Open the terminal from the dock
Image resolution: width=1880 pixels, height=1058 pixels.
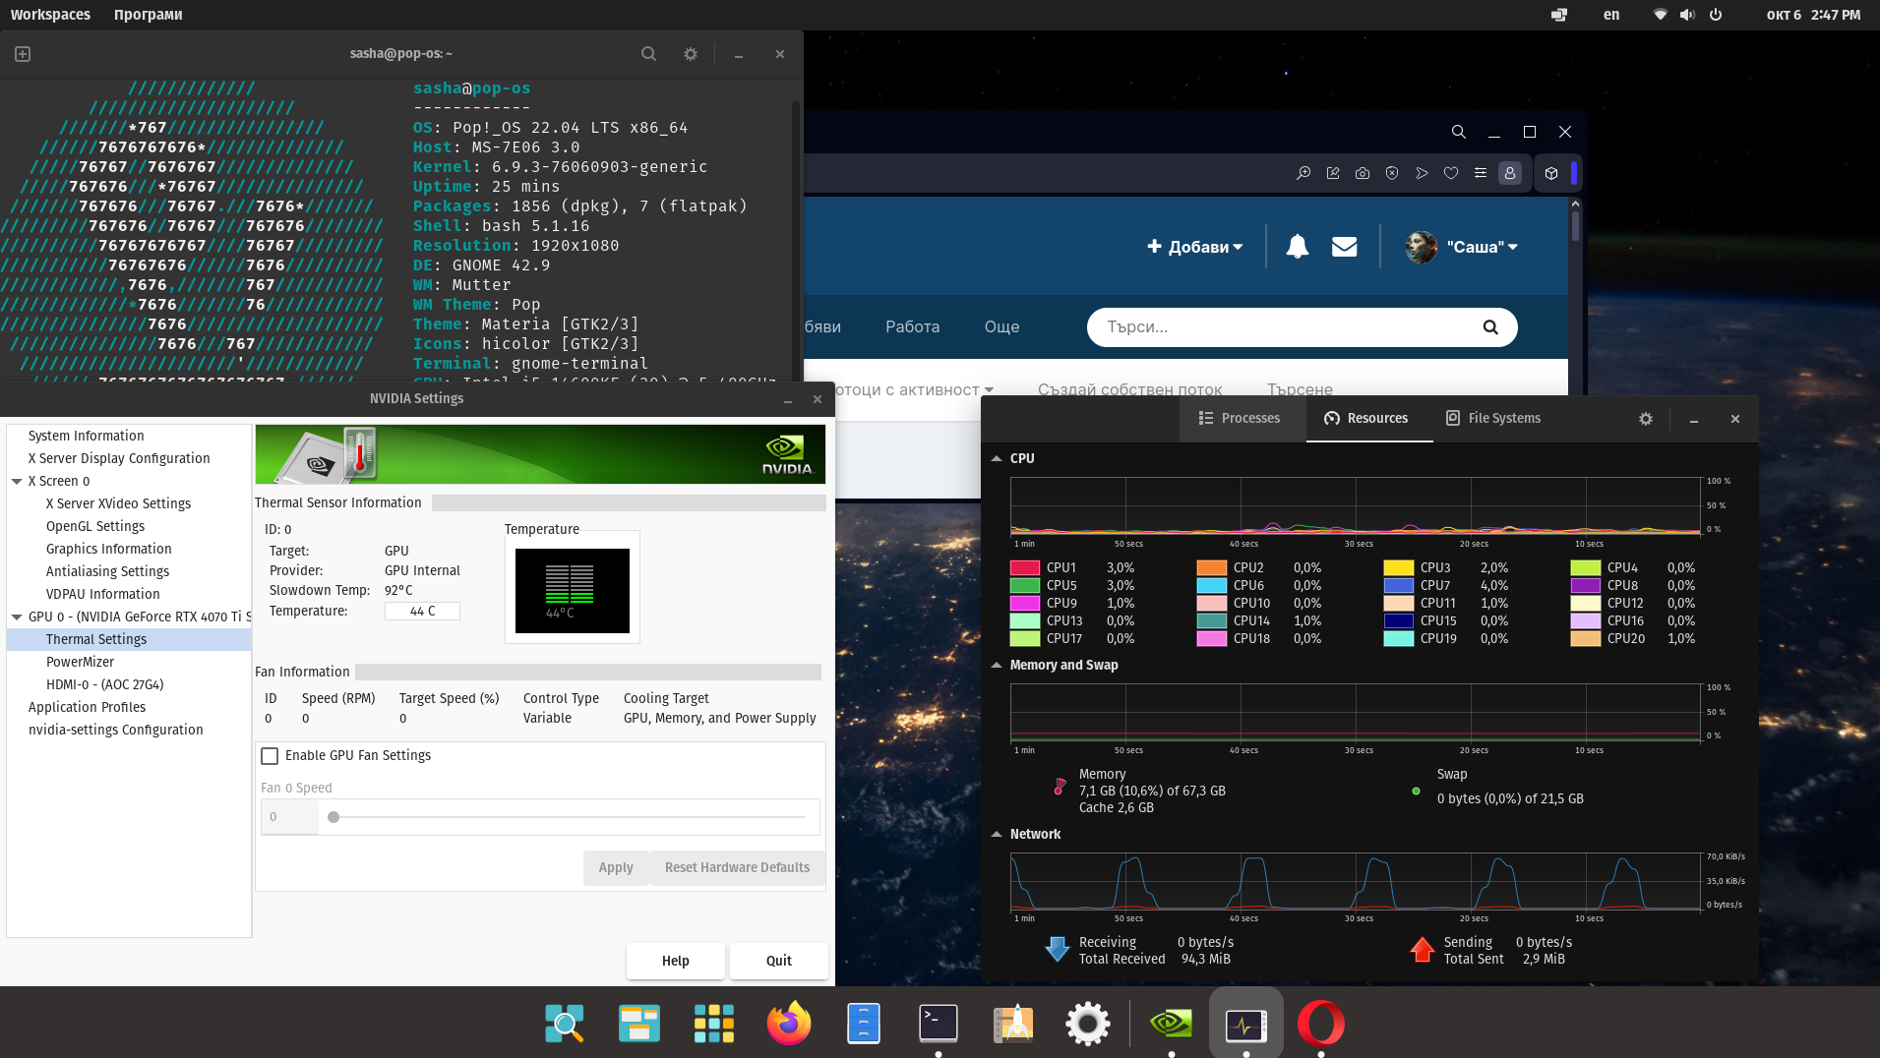point(939,1024)
